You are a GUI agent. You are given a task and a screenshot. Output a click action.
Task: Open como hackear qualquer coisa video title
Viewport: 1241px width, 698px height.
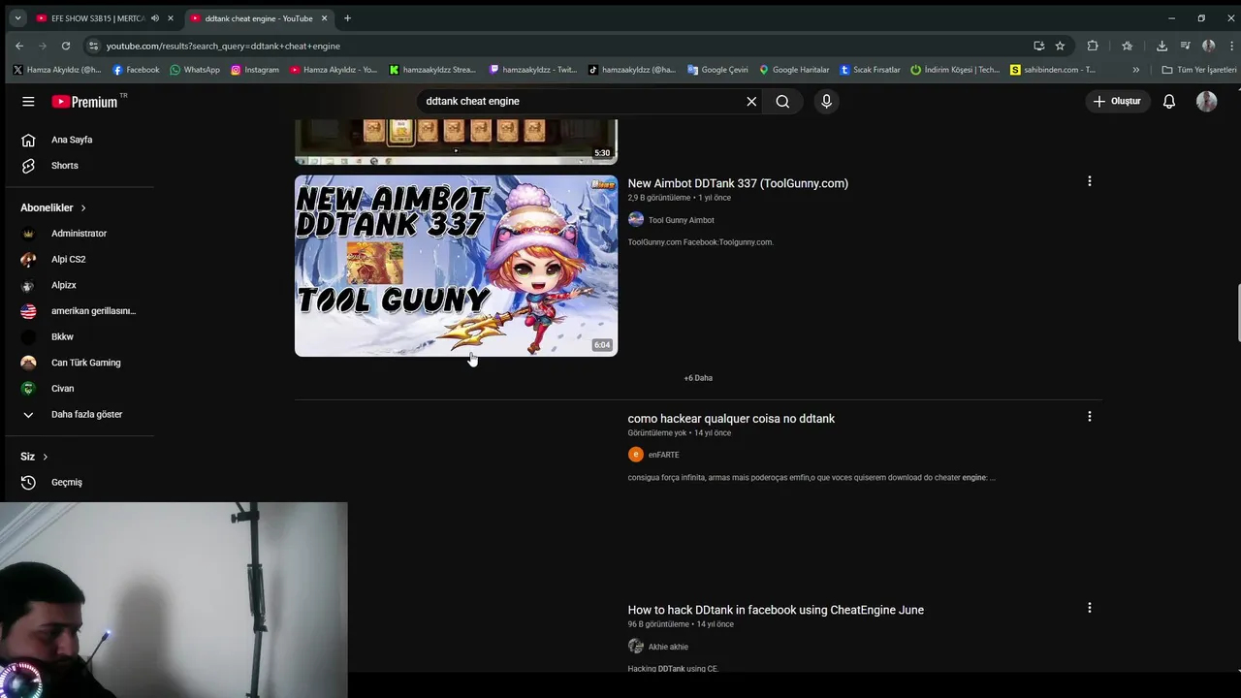[731, 419]
